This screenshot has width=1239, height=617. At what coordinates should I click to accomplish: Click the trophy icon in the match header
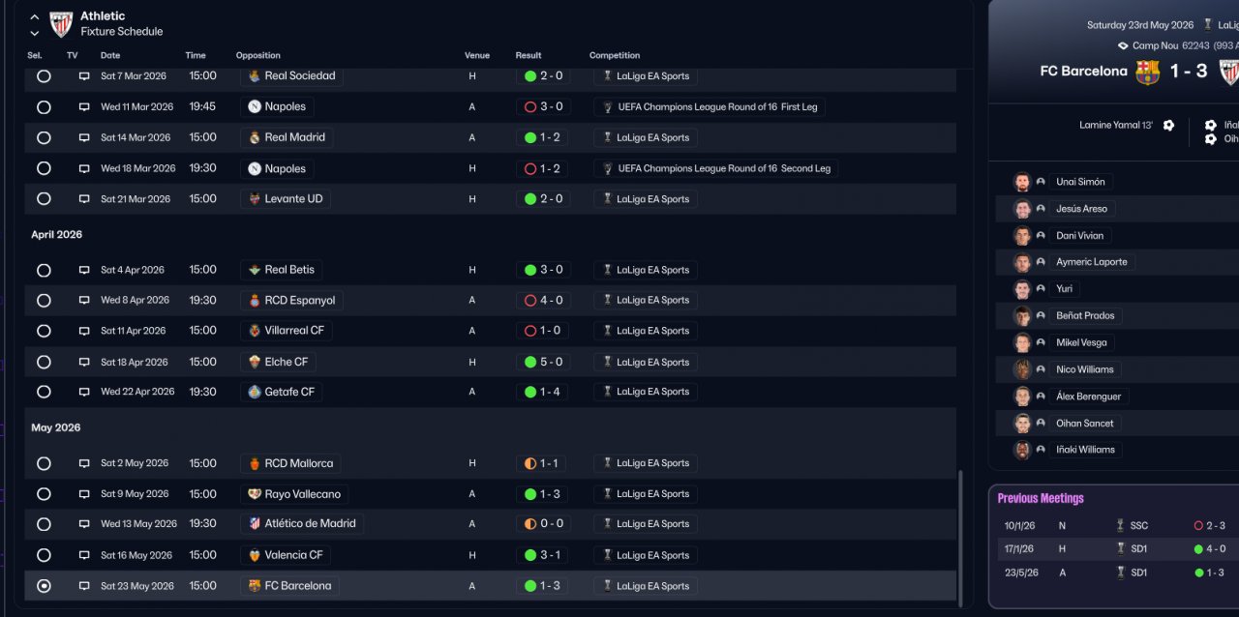point(1208,25)
